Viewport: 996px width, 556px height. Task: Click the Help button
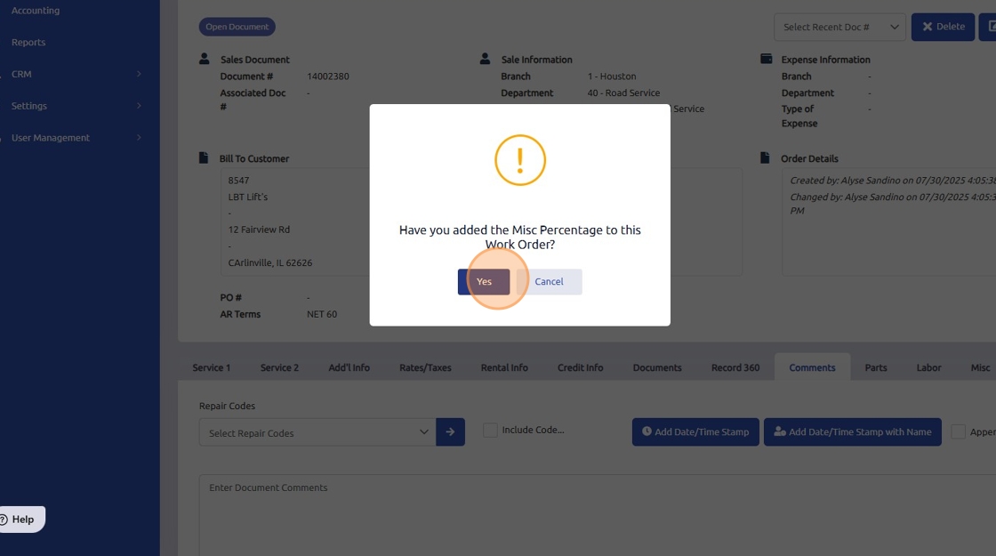coord(21,520)
